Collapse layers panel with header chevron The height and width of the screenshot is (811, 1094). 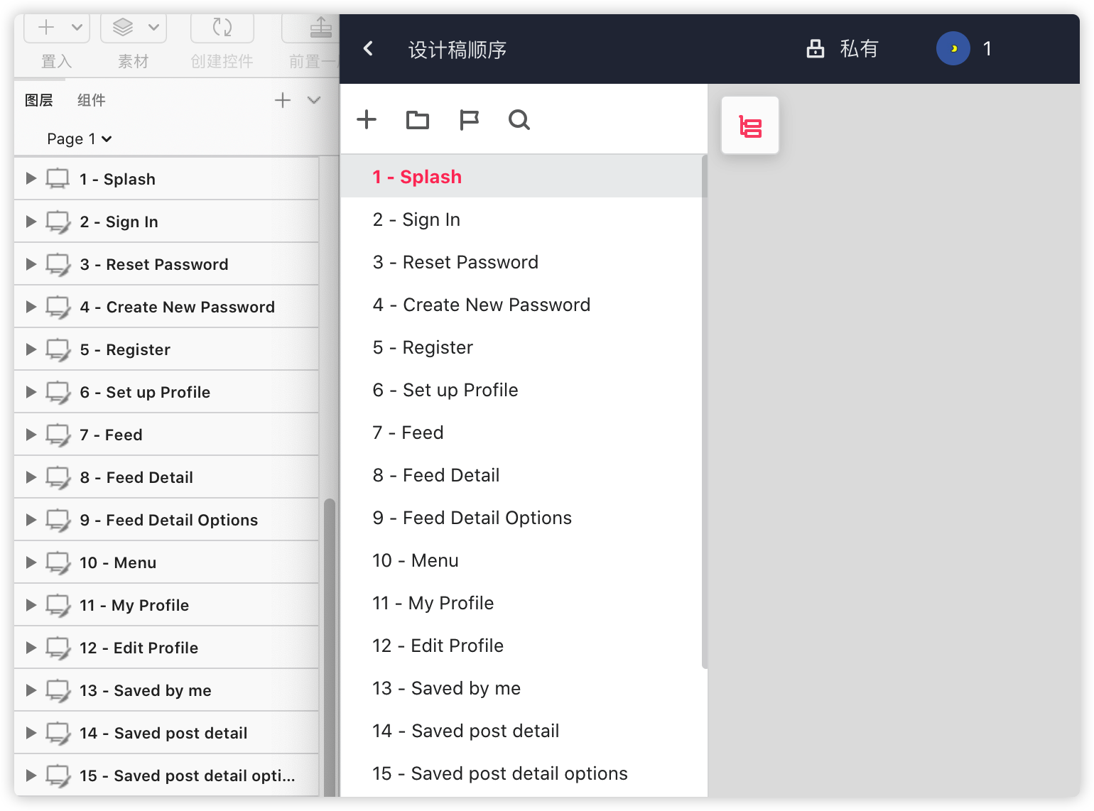pos(314,100)
